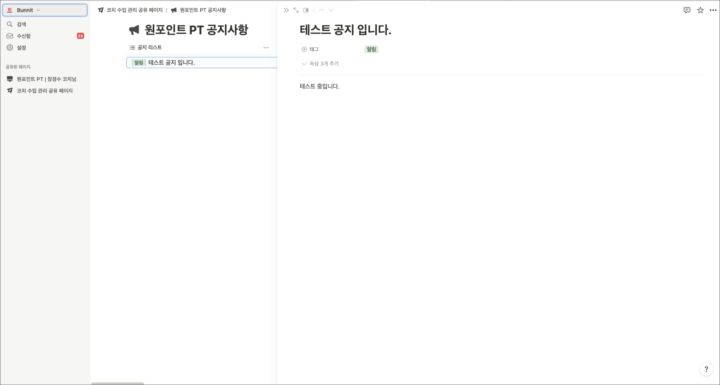This screenshot has width=720, height=385.
Task: Go to next page arrow
Action: (x=331, y=10)
